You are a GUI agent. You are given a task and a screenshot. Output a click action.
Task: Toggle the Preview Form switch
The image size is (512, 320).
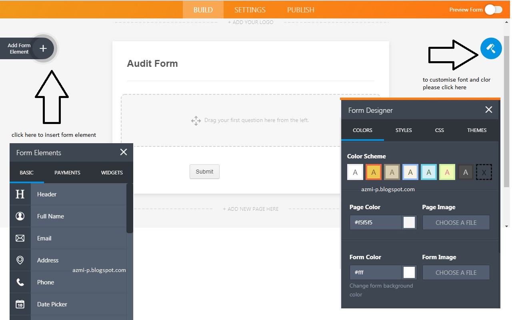(x=494, y=10)
